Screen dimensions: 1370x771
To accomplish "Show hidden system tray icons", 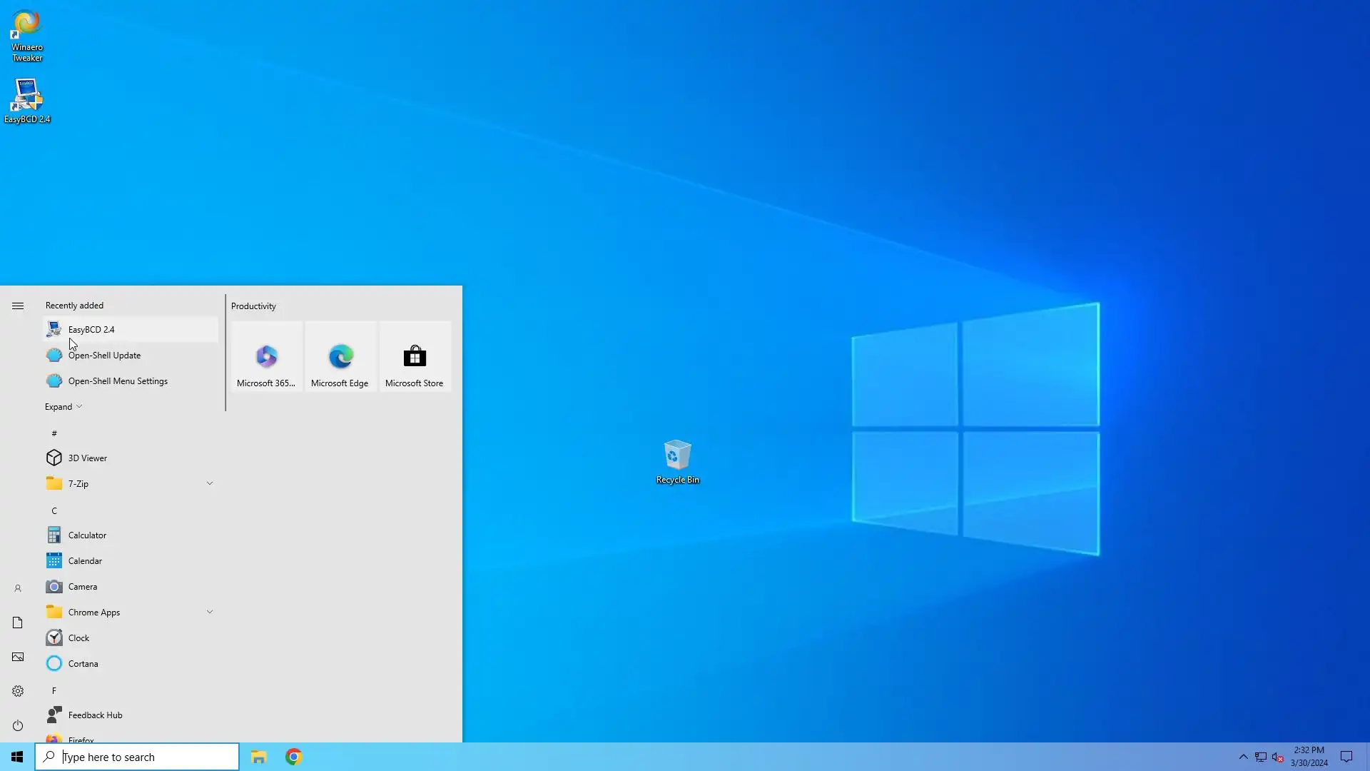I will coord(1243,757).
